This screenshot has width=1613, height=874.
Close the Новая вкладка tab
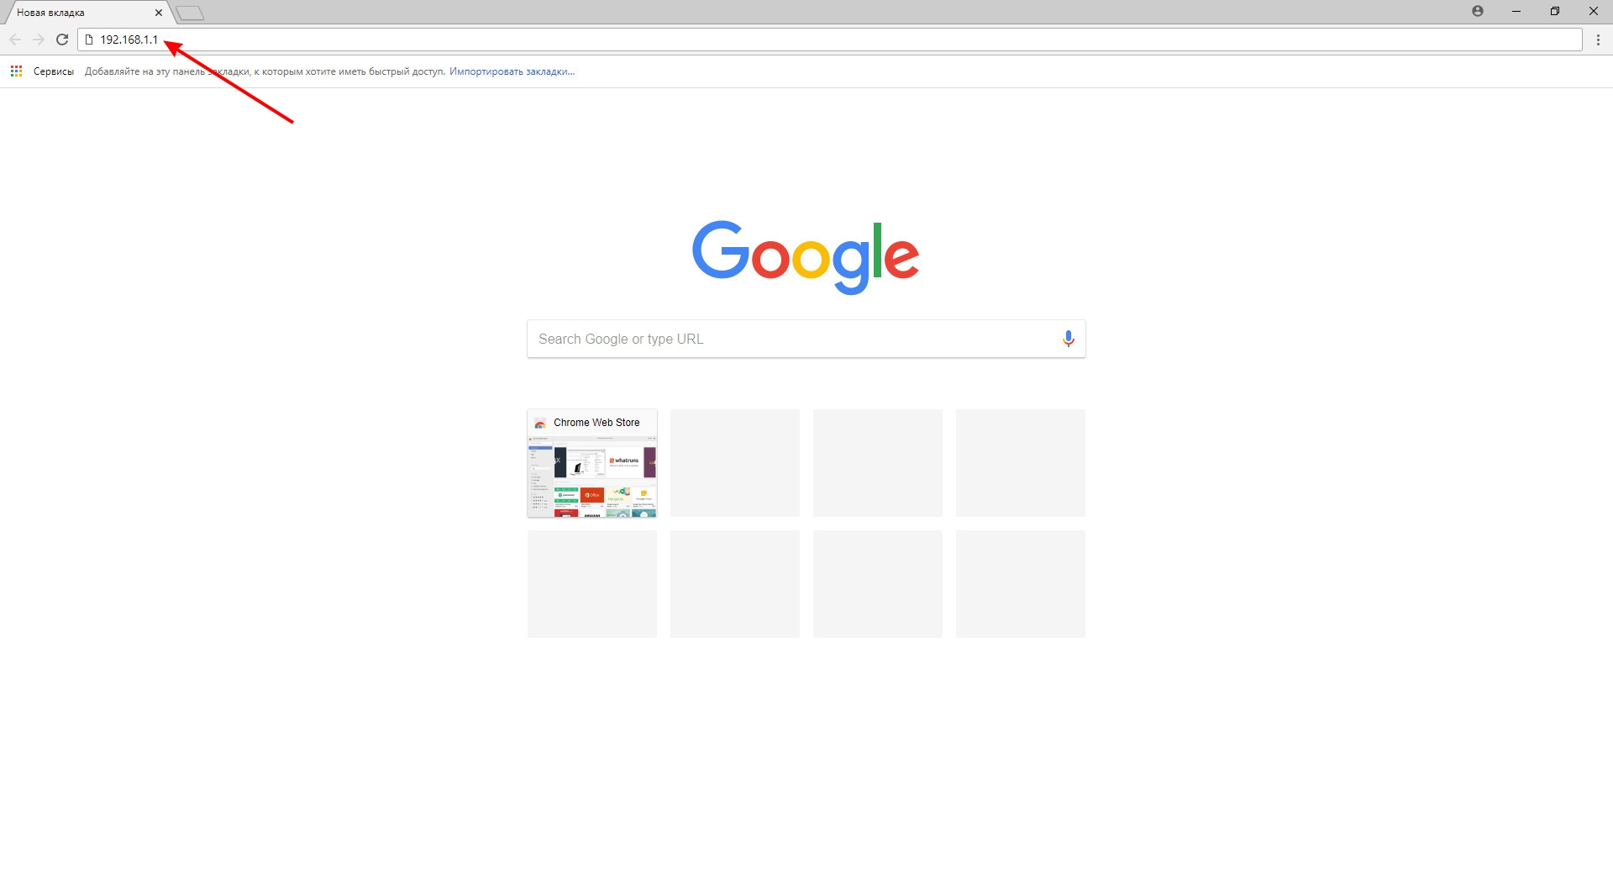158,13
